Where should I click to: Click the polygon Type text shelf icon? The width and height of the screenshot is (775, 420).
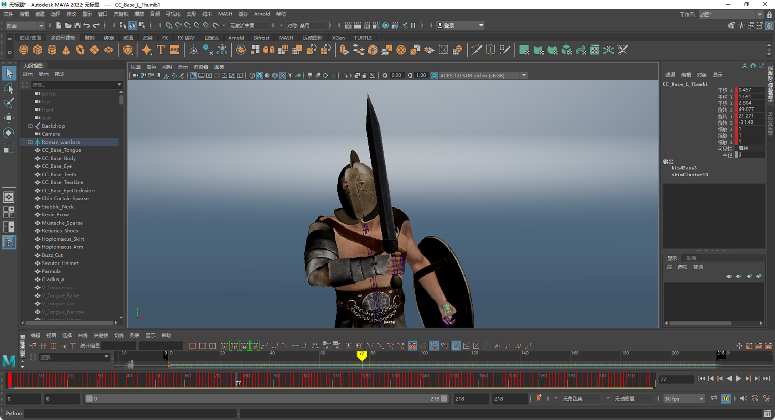coord(161,50)
